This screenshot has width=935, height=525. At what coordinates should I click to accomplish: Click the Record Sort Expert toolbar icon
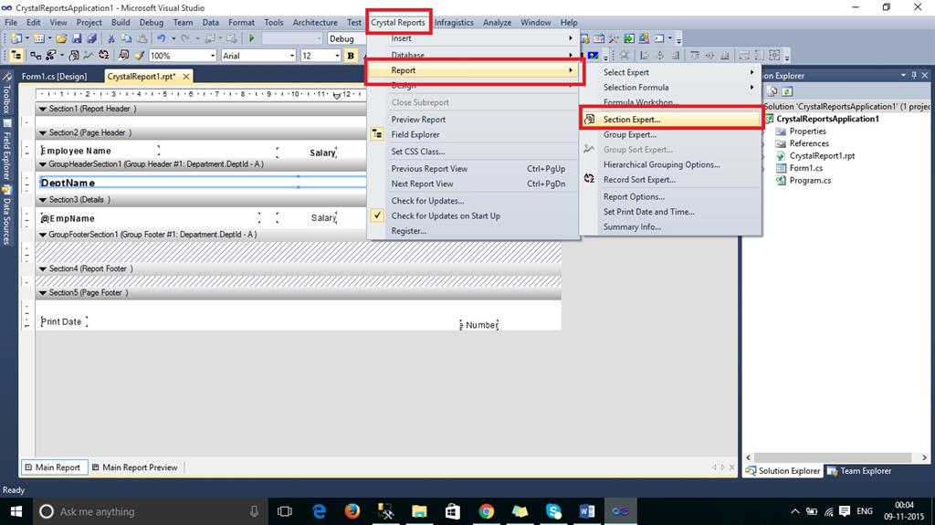pos(104,56)
